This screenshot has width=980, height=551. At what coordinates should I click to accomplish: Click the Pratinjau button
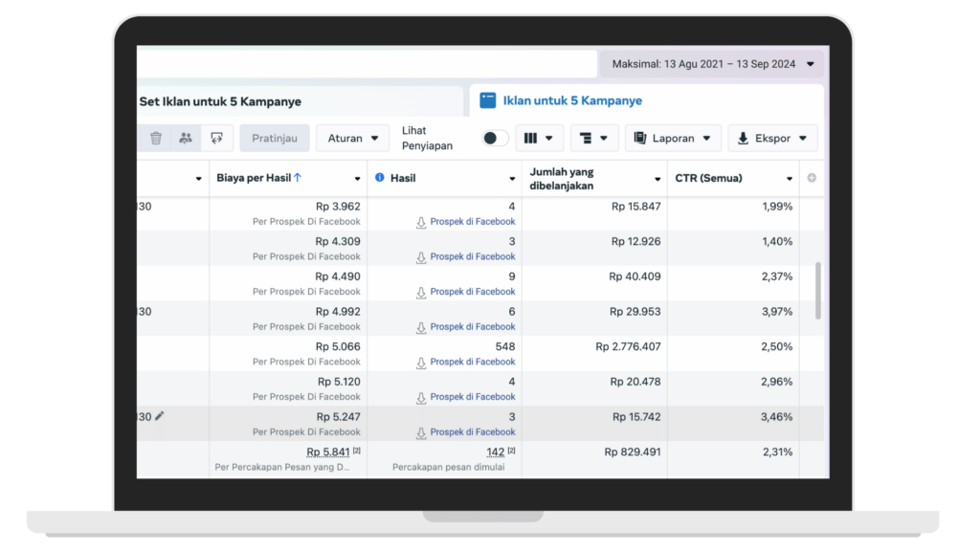275,139
